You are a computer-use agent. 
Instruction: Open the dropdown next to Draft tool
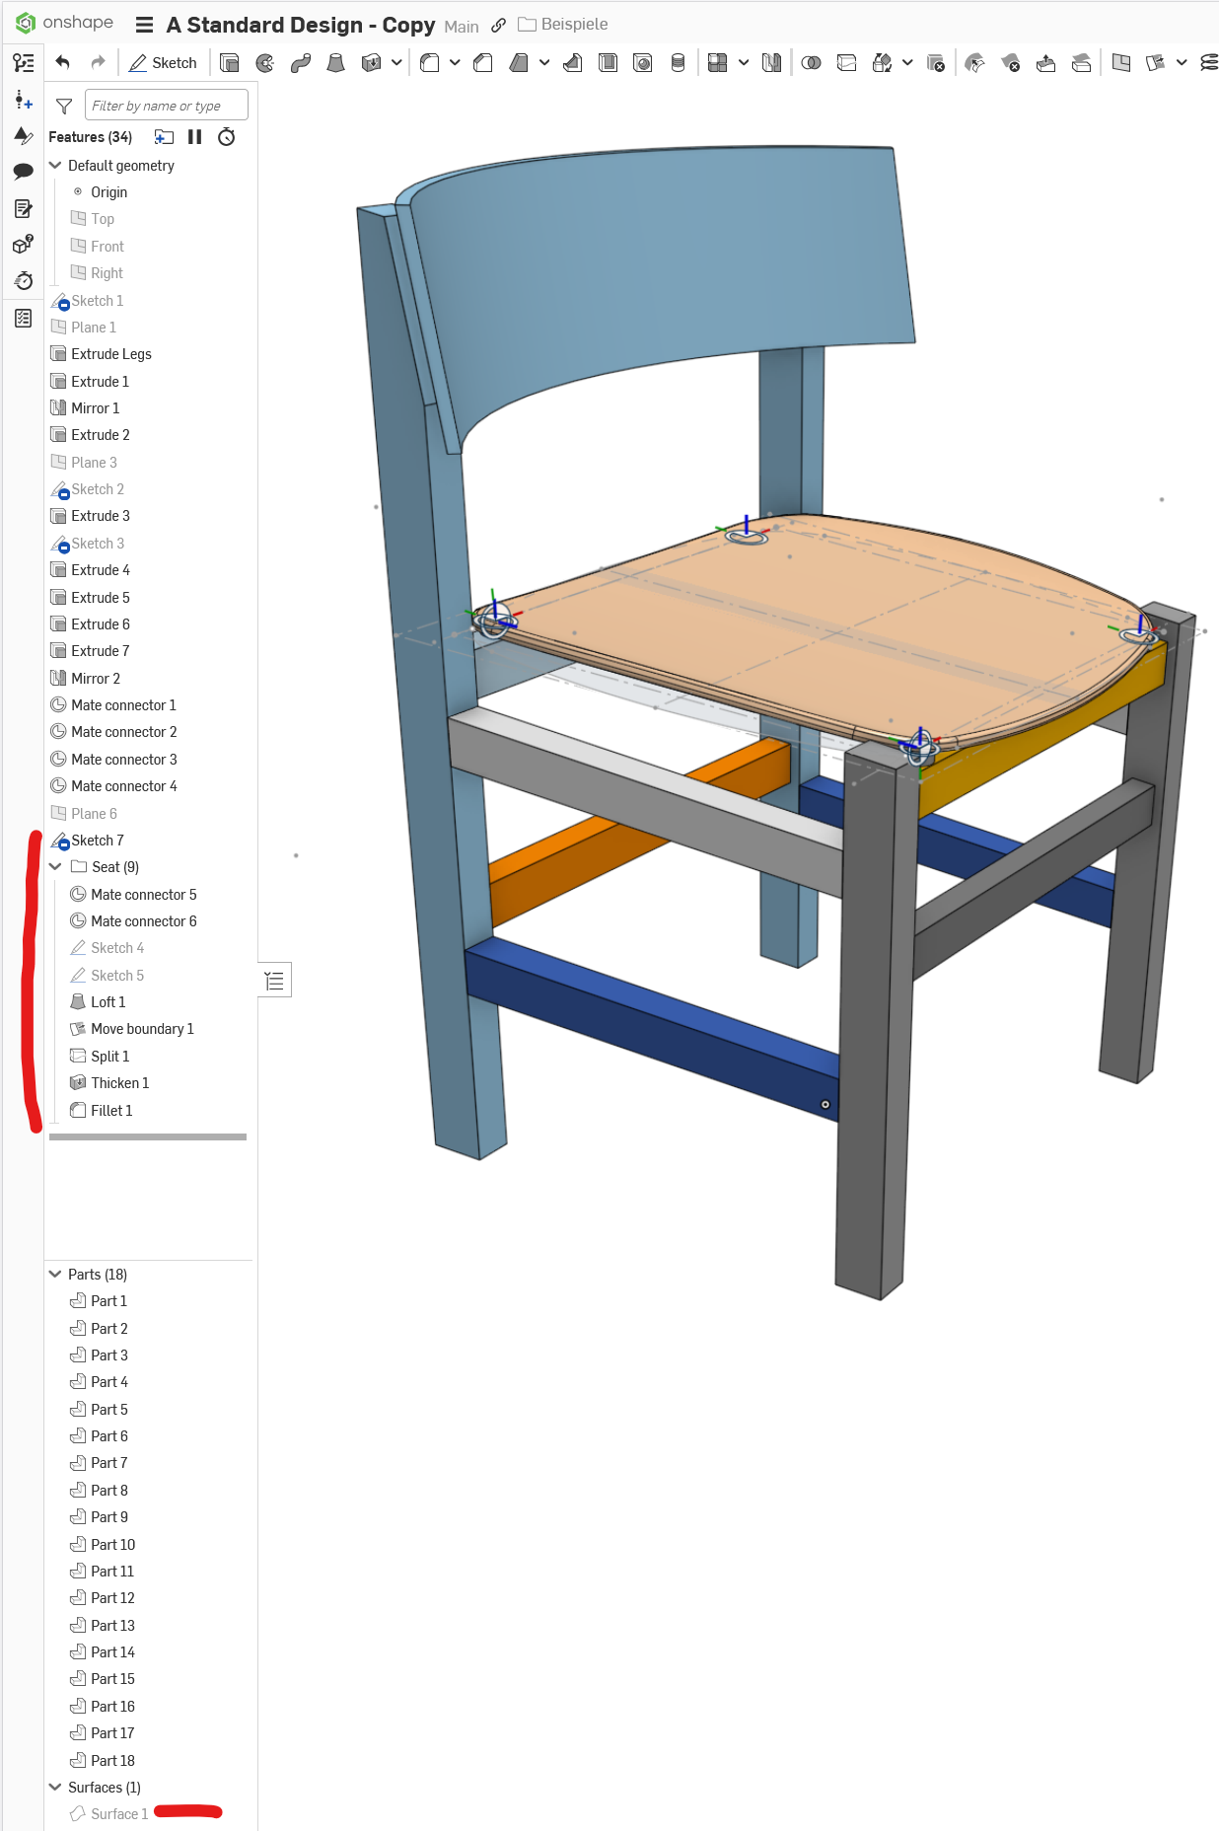click(544, 63)
